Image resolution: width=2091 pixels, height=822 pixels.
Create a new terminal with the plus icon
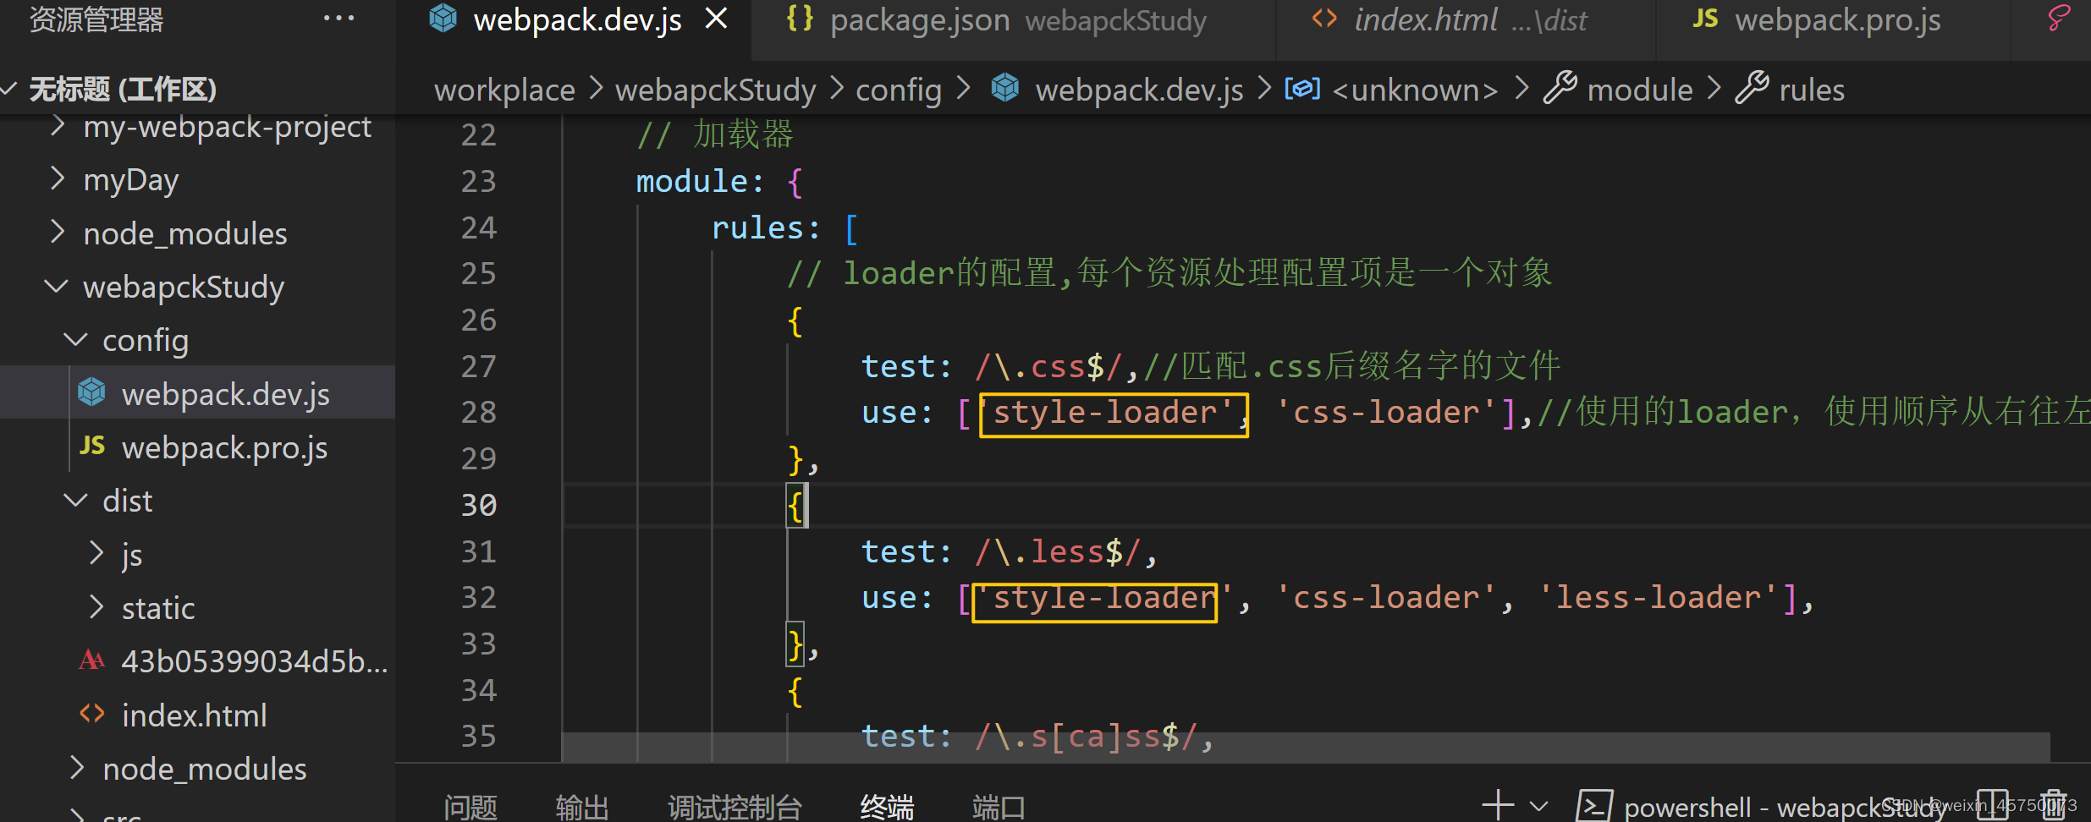click(1497, 804)
